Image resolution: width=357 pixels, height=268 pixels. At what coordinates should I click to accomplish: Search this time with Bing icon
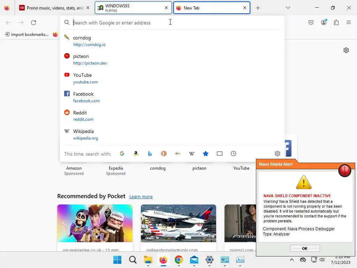point(150,154)
